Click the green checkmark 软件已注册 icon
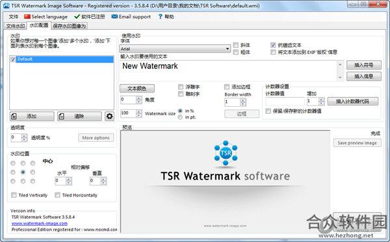The image size is (390, 242). pos(77,17)
